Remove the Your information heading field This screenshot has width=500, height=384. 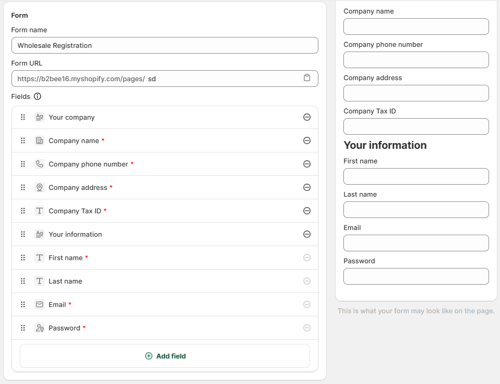[x=307, y=234]
